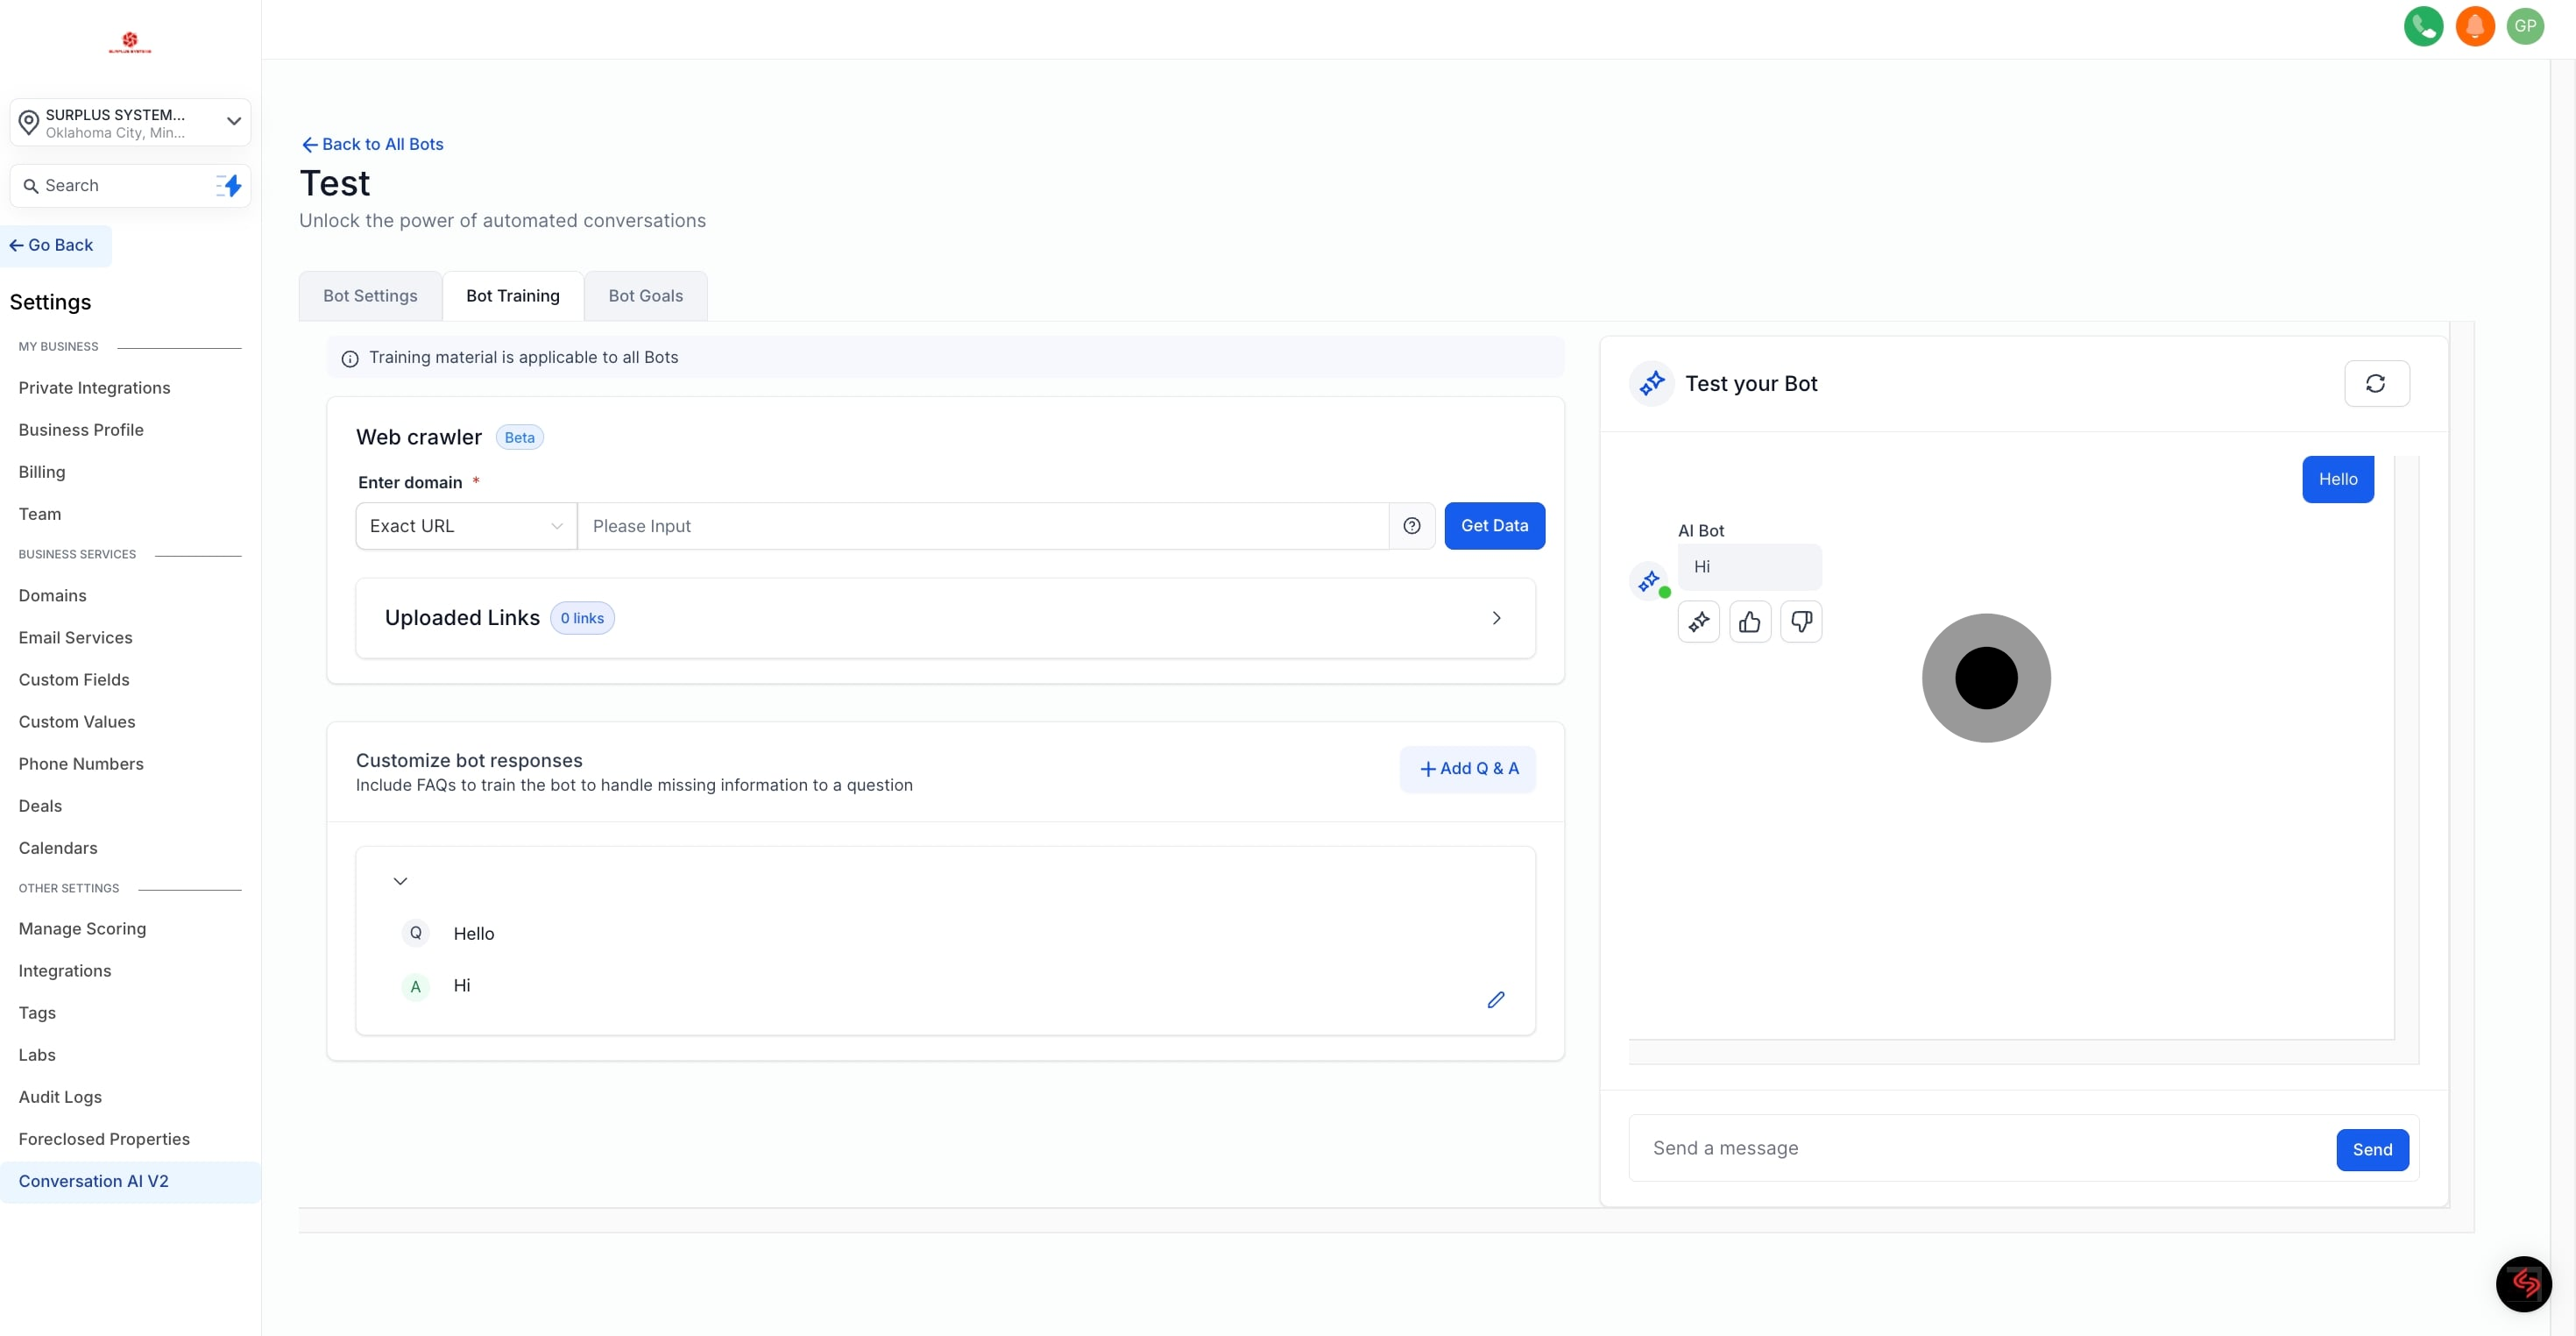Click the lightning quick actions icon
Screen dimensions: 2576x1336
pyautogui.click(x=230, y=185)
